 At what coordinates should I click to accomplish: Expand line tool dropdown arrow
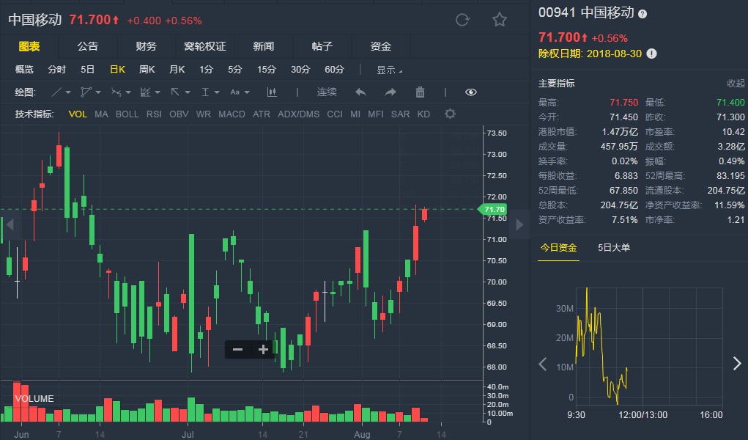[x=68, y=92]
